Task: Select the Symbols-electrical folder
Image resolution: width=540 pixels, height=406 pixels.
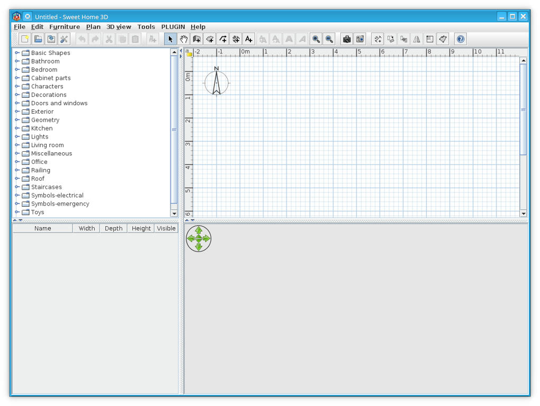Action: tap(53, 195)
